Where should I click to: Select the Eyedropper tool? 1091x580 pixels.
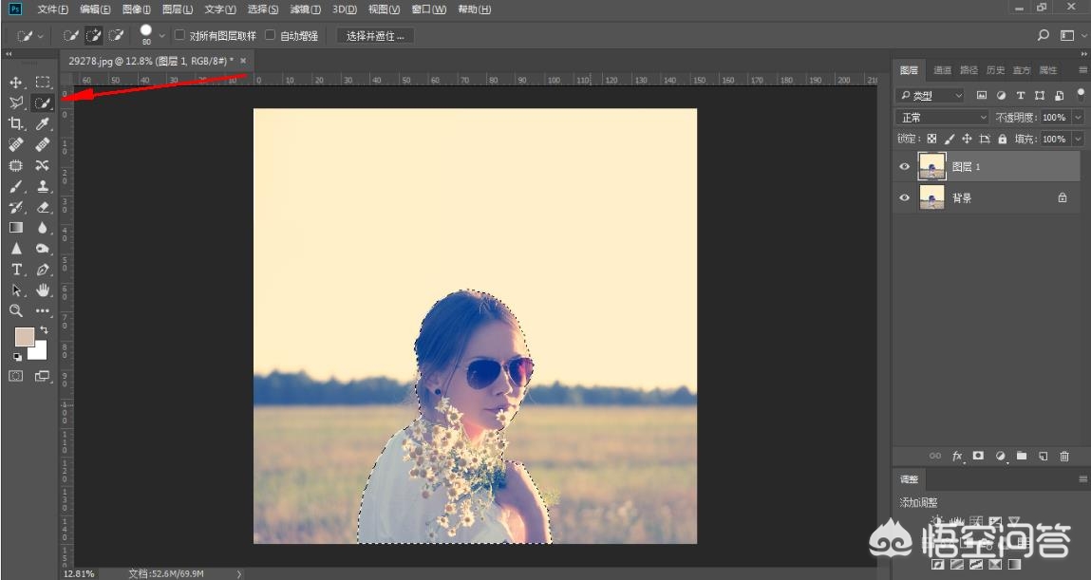tap(43, 124)
